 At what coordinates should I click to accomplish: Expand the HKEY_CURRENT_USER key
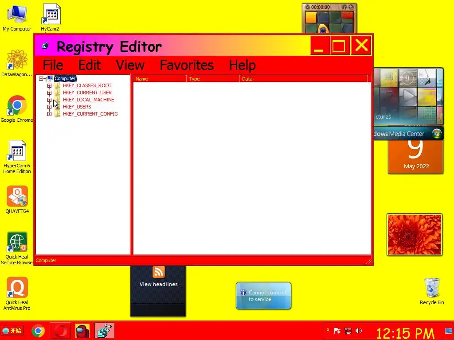click(x=49, y=93)
